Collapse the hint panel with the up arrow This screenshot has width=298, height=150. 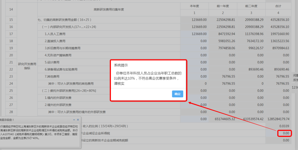[x=74, y=120]
